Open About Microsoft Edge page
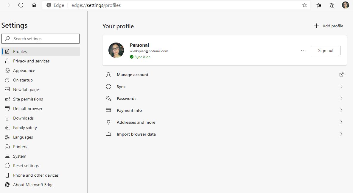The height and width of the screenshot is (193, 353). click(x=33, y=185)
